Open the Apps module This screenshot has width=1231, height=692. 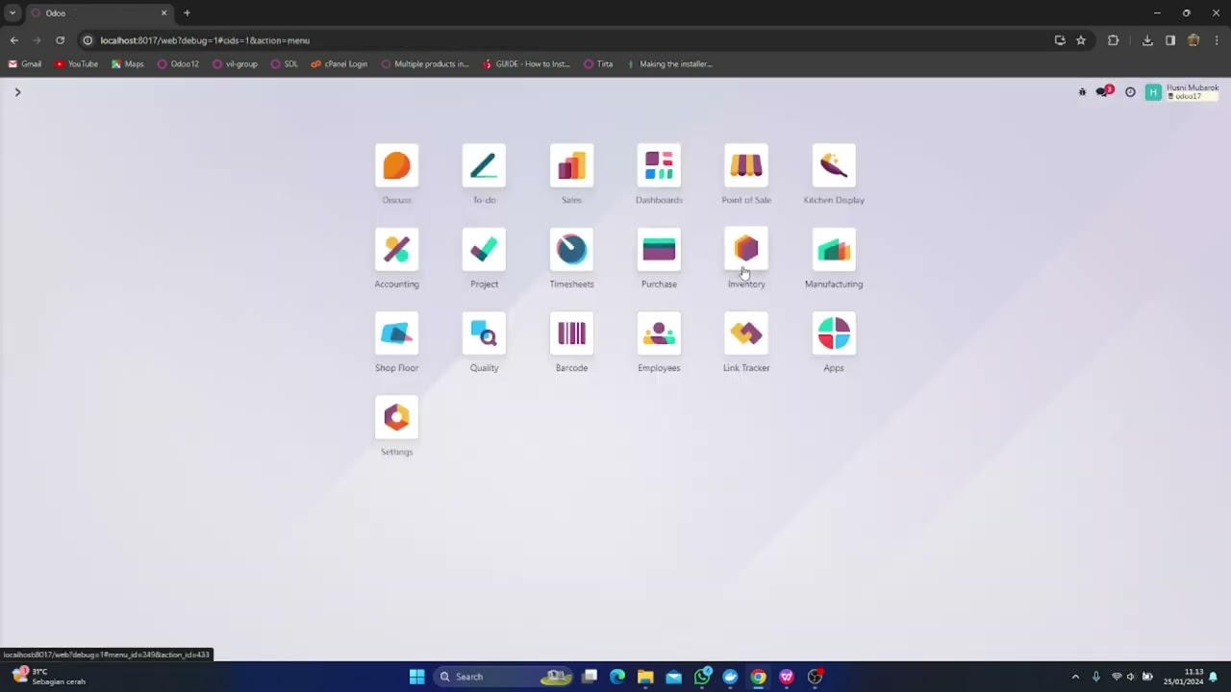pyautogui.click(x=834, y=334)
